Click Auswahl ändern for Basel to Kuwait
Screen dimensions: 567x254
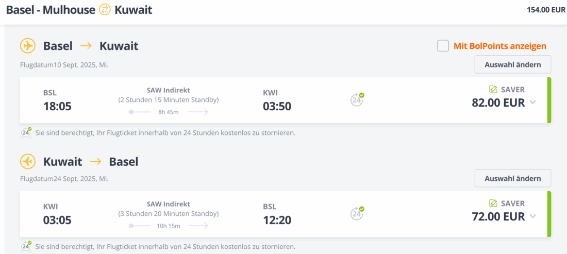[x=512, y=64]
